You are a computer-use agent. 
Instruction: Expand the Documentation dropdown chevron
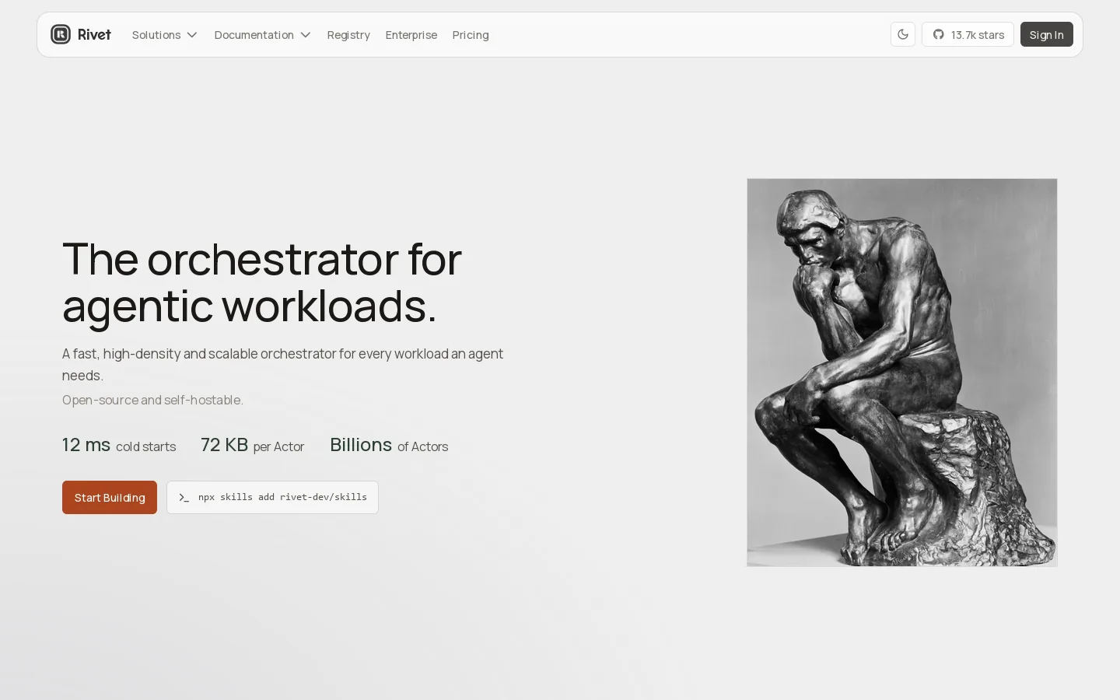(306, 35)
